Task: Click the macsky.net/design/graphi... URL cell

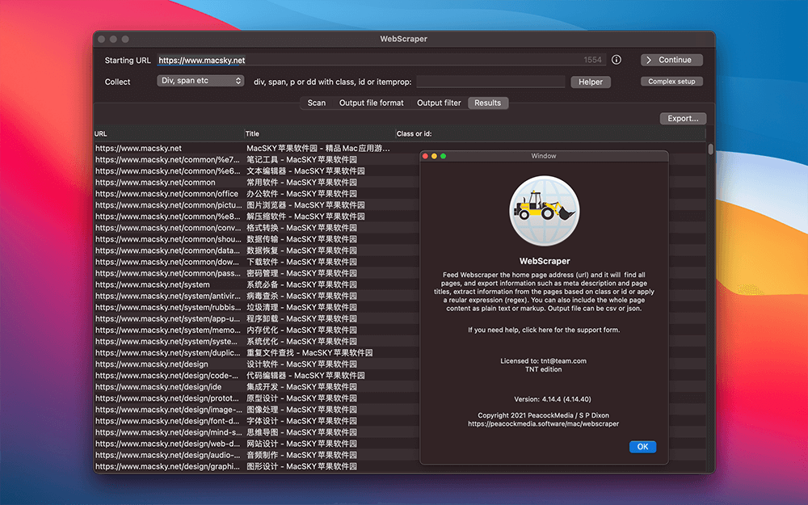Action: [x=169, y=466]
